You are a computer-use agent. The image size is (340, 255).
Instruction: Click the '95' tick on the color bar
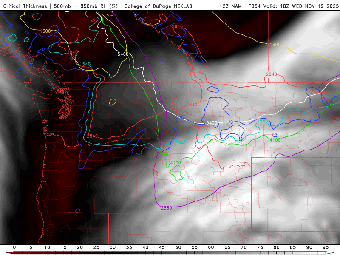(326, 247)
